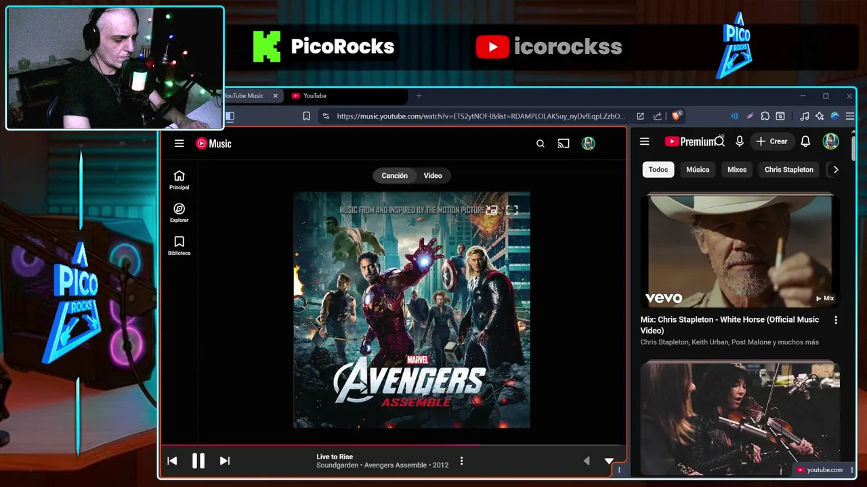The image size is (867, 487).
Task: Share this page from the address bar
Action: pos(657,116)
